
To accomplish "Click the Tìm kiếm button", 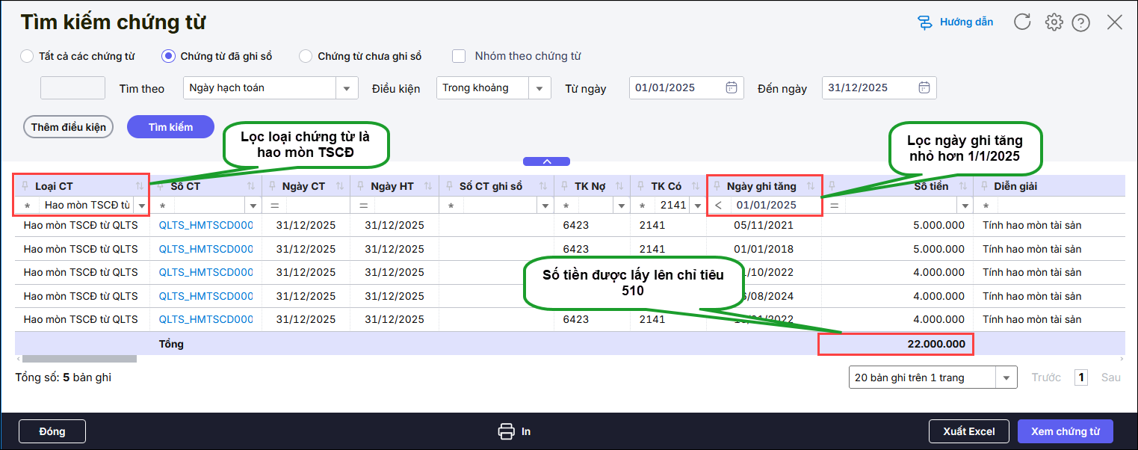I will 170,127.
